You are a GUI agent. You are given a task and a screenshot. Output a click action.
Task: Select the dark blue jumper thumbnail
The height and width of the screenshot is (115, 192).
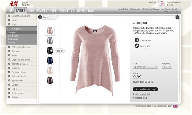pos(50,61)
